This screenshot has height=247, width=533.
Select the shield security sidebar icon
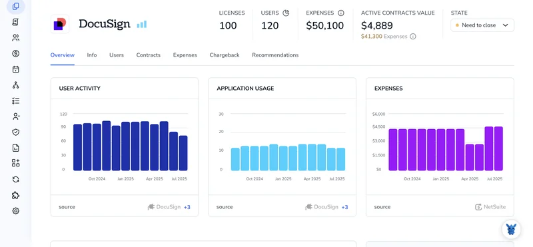15,132
